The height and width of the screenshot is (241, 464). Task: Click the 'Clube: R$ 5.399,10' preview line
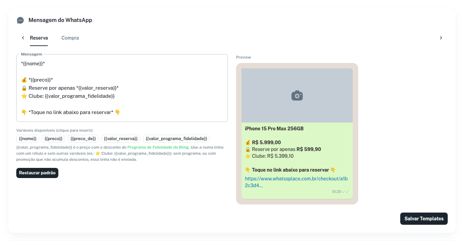269,156
